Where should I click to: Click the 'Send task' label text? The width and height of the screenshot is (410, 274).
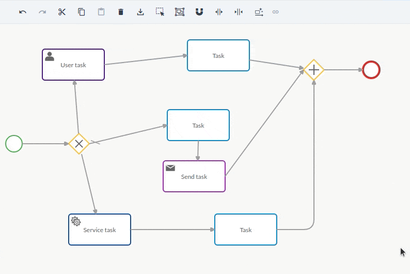pyautogui.click(x=194, y=177)
